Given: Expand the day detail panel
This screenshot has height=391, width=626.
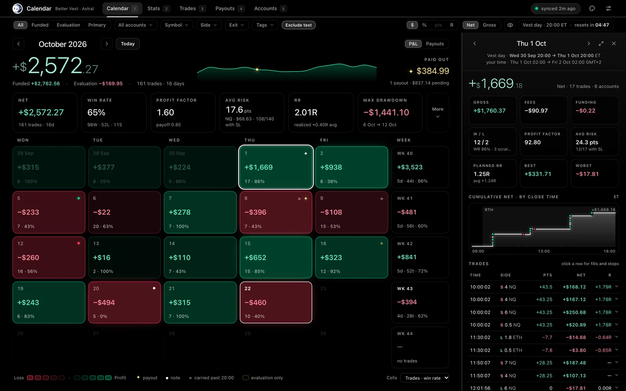Looking at the screenshot, I should [601, 43].
